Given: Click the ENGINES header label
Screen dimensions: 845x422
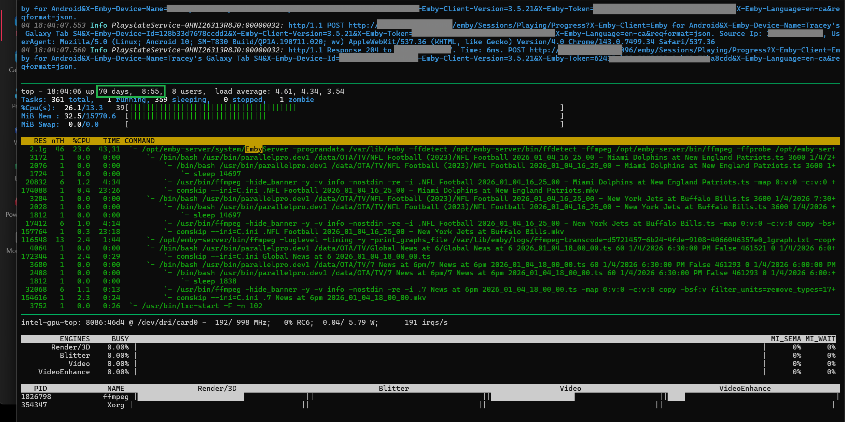Looking at the screenshot, I should (x=75, y=339).
